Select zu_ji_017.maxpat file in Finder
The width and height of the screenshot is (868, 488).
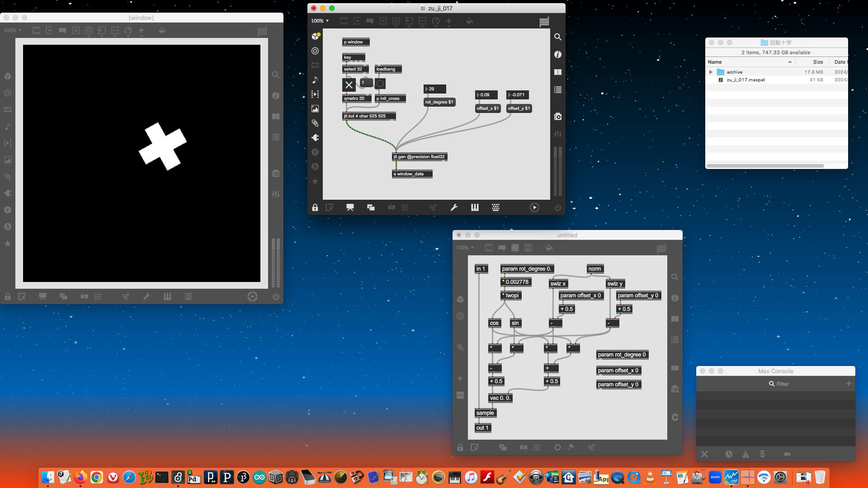point(745,80)
